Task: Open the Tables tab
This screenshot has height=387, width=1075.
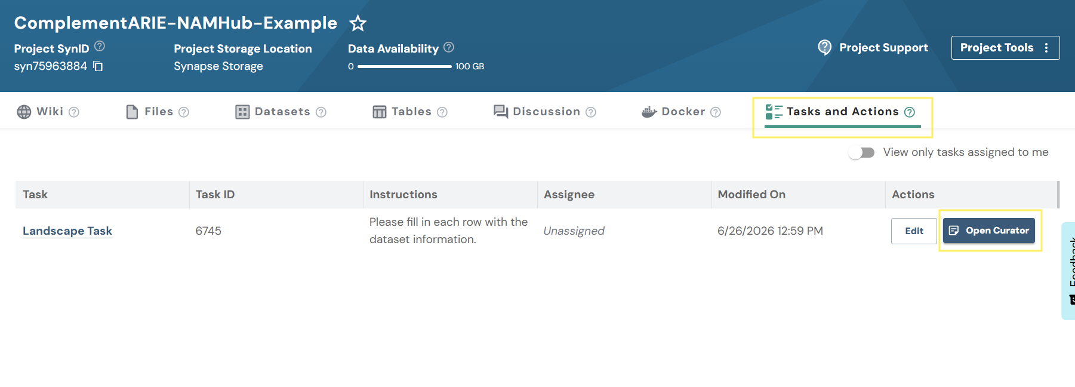Action: (x=410, y=112)
